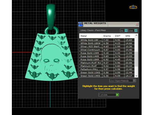154x115 pixels.
Task: Select the Platinum:PLAT RU row
Action: coord(107,63)
